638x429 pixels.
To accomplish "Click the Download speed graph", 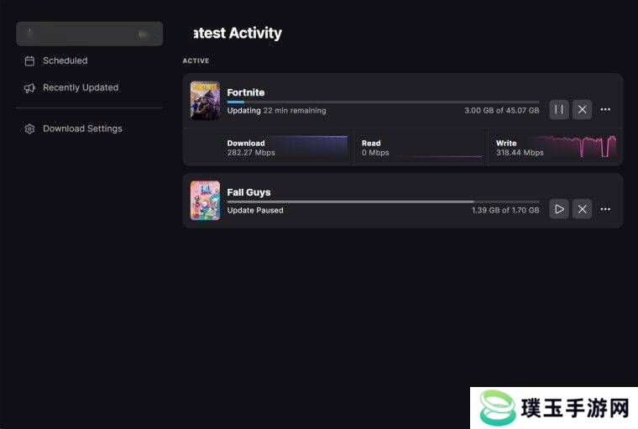I will click(x=313, y=147).
